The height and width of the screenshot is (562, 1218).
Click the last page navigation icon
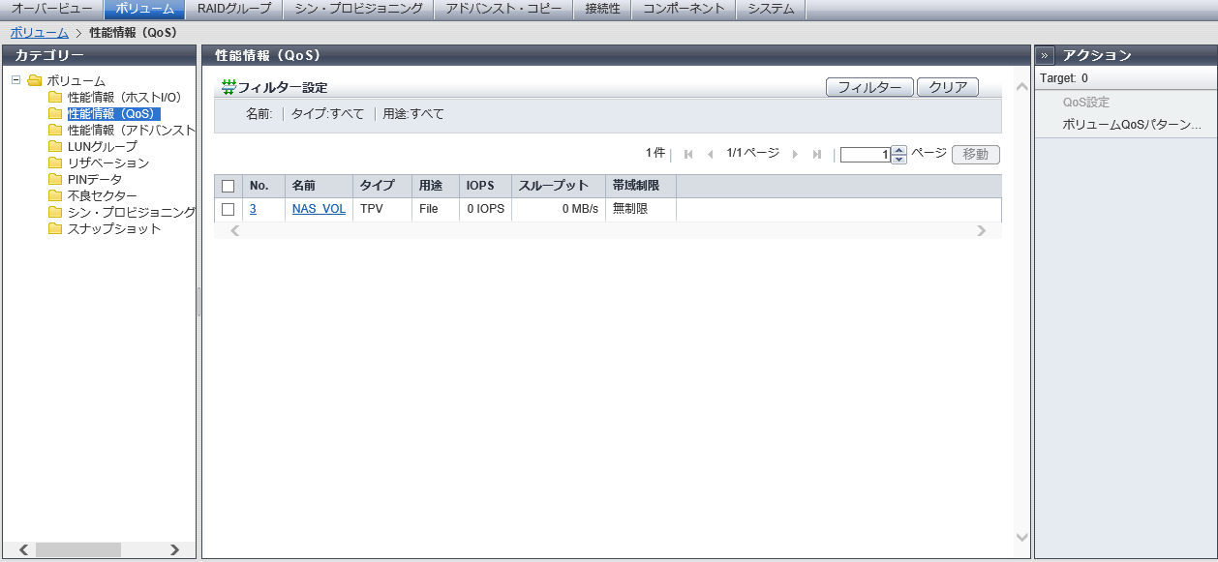[817, 155]
